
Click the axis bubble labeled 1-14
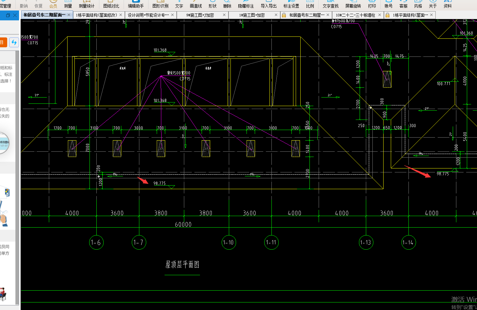point(408,242)
